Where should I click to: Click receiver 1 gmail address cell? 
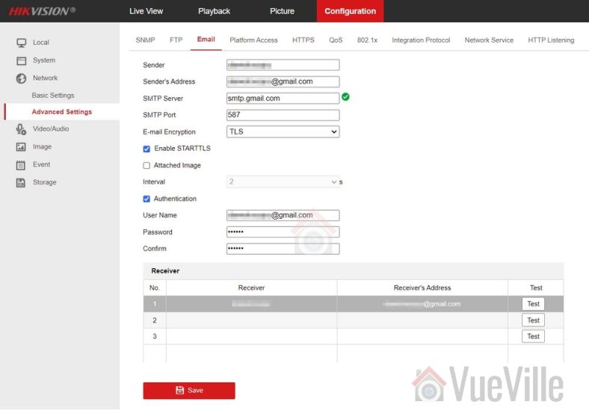[422, 304]
